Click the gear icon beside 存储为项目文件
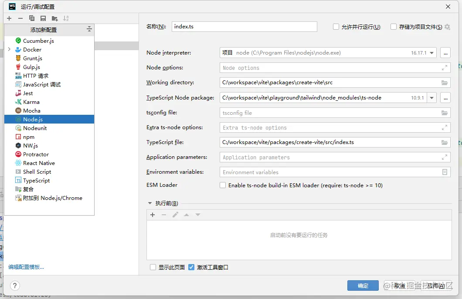The image size is (462, 299). click(447, 27)
